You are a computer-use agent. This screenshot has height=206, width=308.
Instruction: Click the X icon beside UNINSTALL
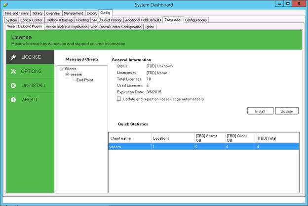[x=13, y=85]
